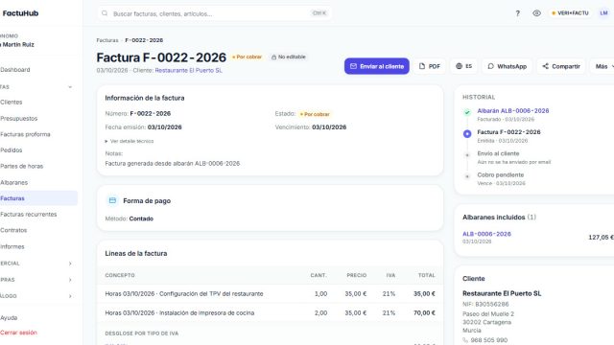
Task: Click the 127,05 € albarán amount
Action: (x=601, y=238)
